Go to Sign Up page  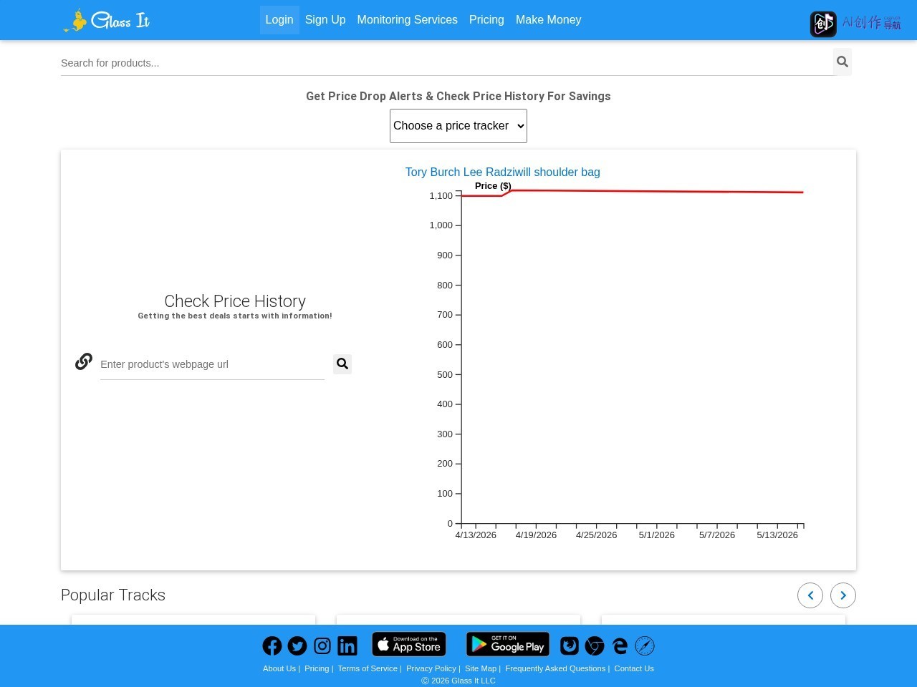pos(325,20)
